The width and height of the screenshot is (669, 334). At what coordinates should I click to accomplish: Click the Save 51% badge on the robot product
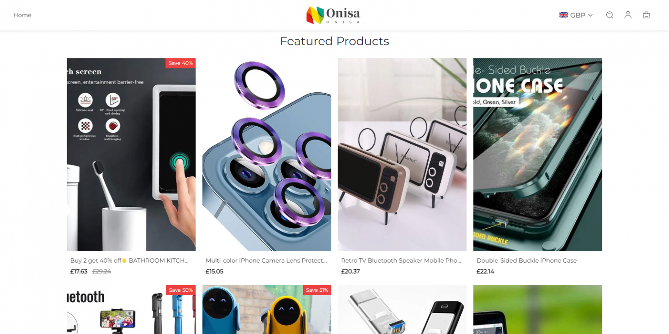317,290
